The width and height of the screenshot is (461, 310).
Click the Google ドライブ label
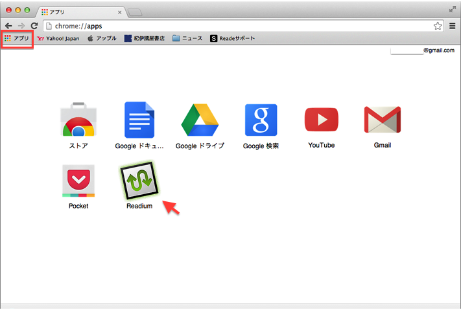[x=200, y=146]
